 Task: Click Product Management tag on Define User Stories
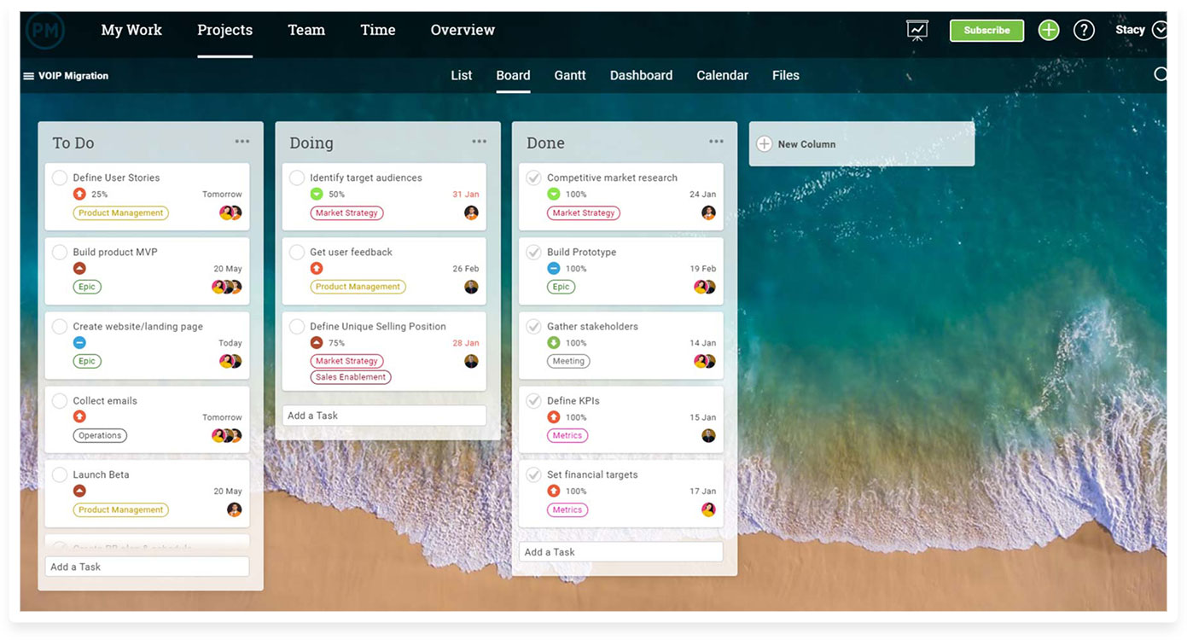pos(120,213)
